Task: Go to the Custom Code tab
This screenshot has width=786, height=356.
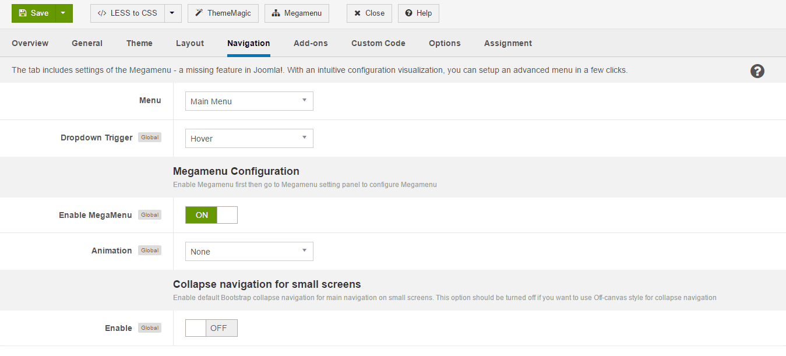Action: [x=378, y=43]
